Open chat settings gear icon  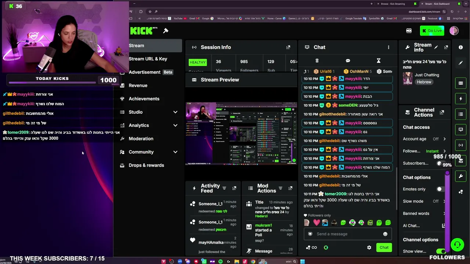point(369,247)
